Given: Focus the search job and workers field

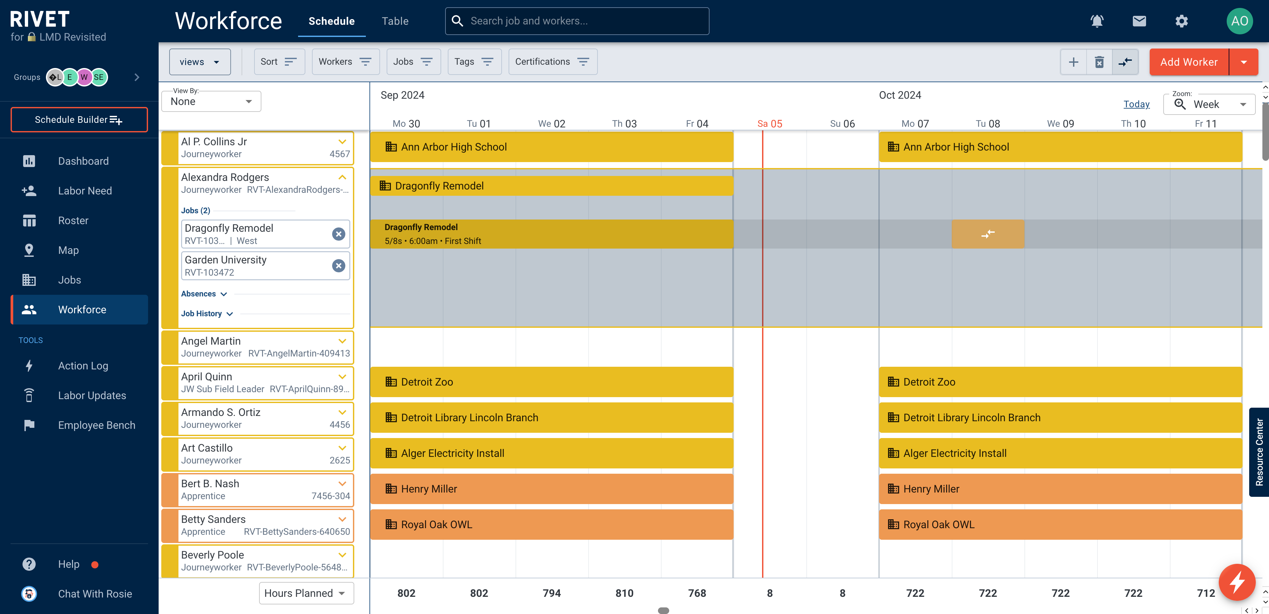Looking at the screenshot, I should coord(577,21).
